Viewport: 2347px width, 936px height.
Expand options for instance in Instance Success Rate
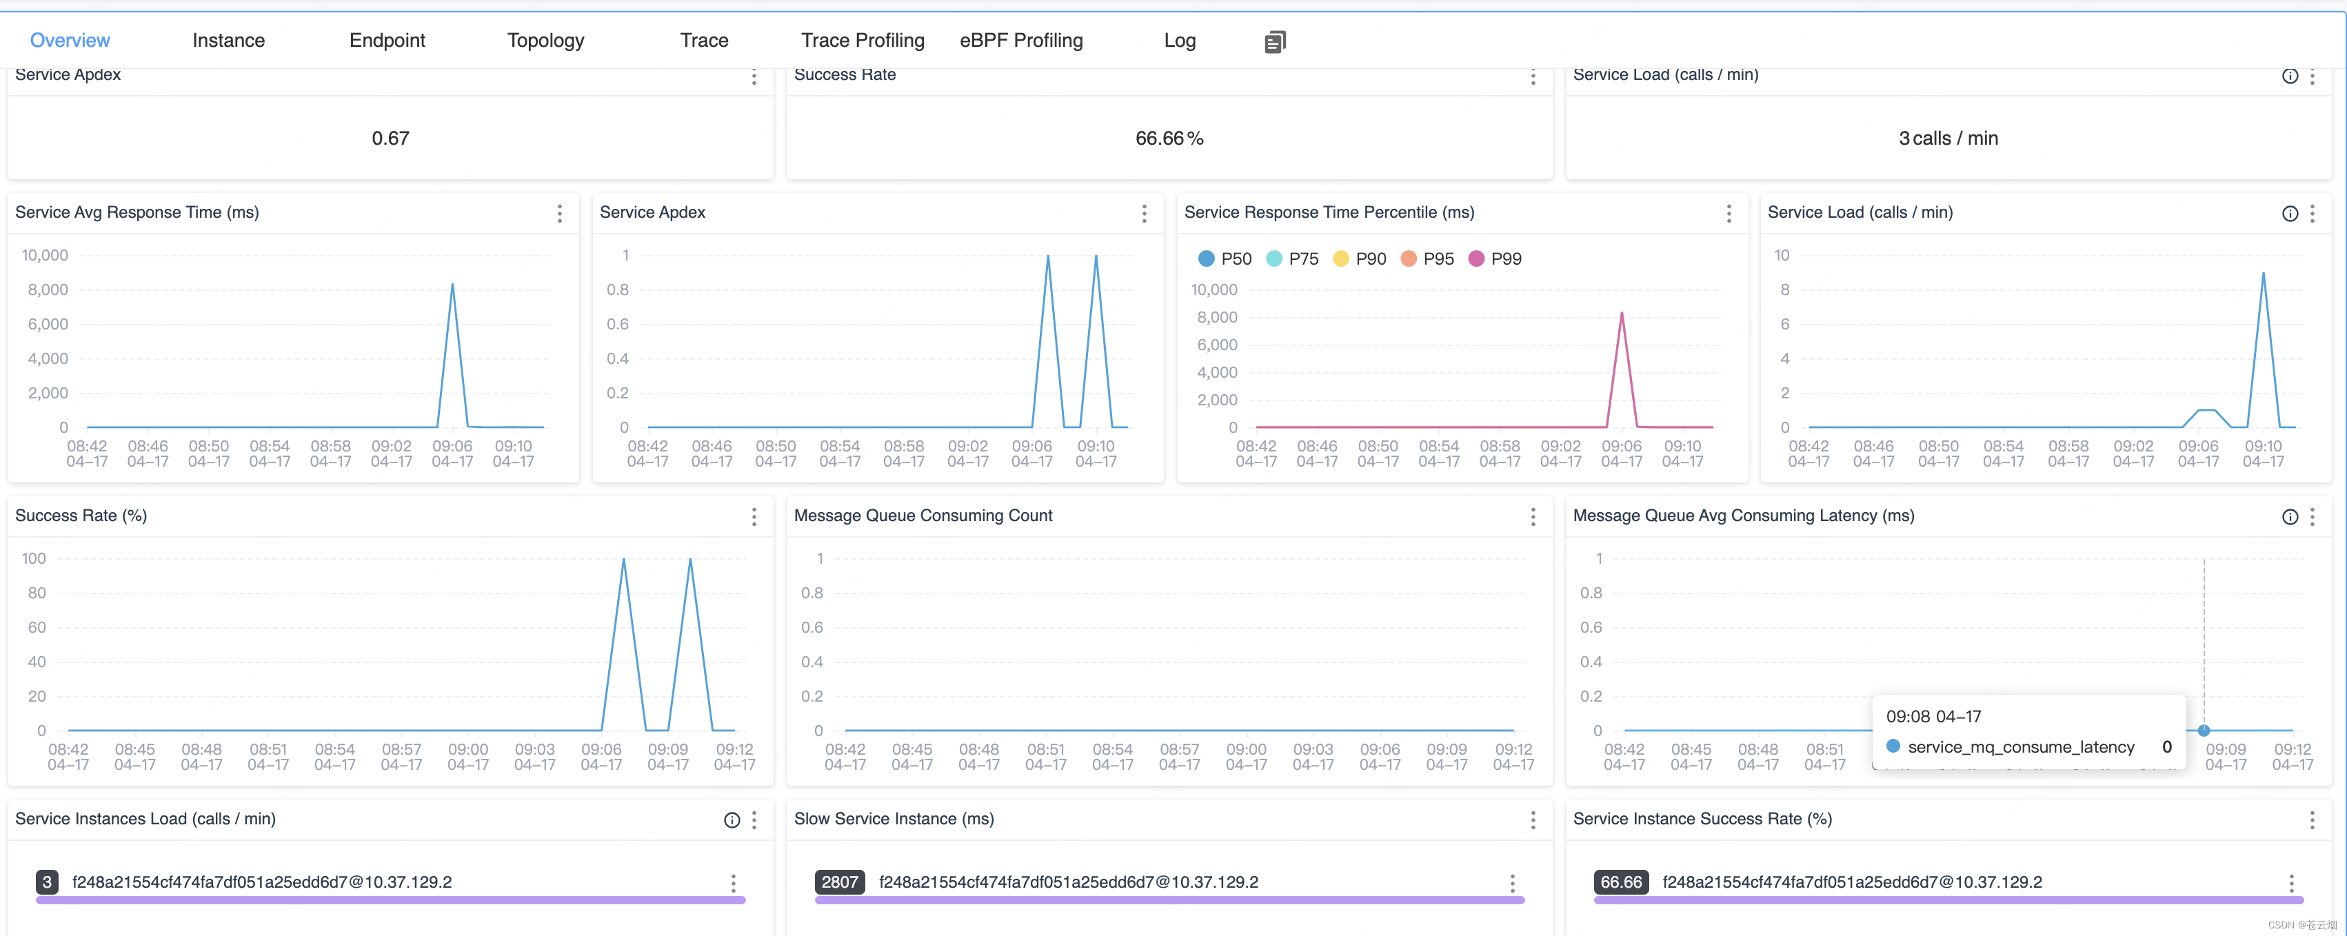point(2291,882)
